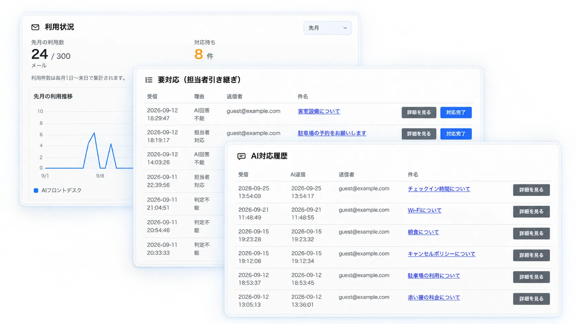Click the 利用件数は毎月1日〜末日で集計されます note
576x324 pixels.
click(80, 78)
